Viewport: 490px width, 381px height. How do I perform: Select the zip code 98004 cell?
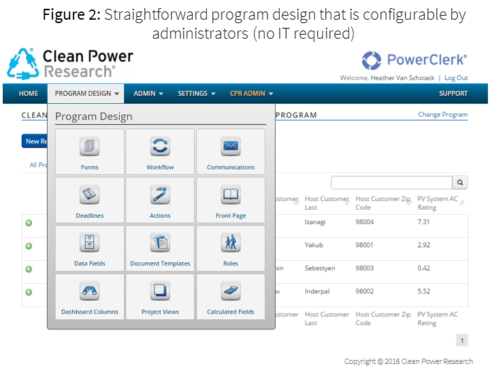364,222
